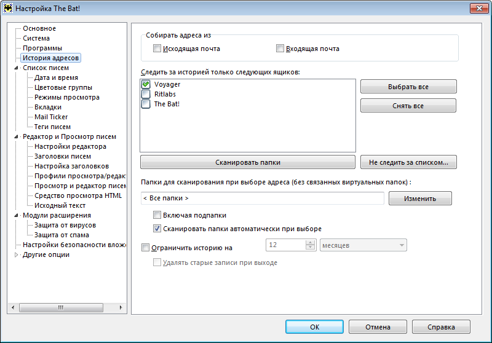Select Программы in the settings tree
Screen dimensions: 492x343
click(x=42, y=48)
